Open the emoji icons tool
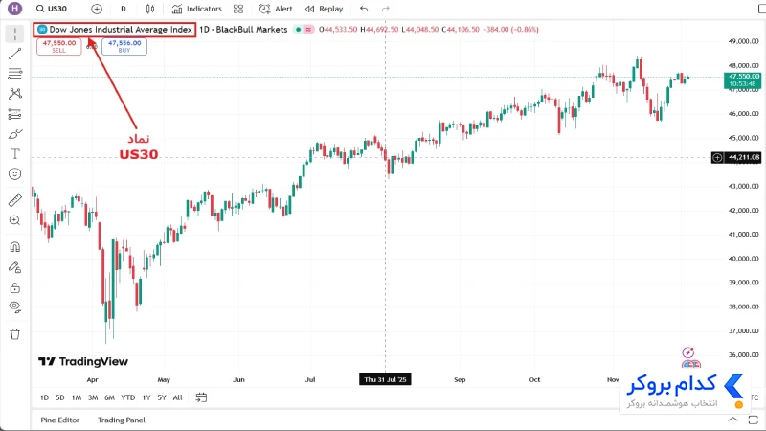766x431 pixels. pyautogui.click(x=15, y=174)
